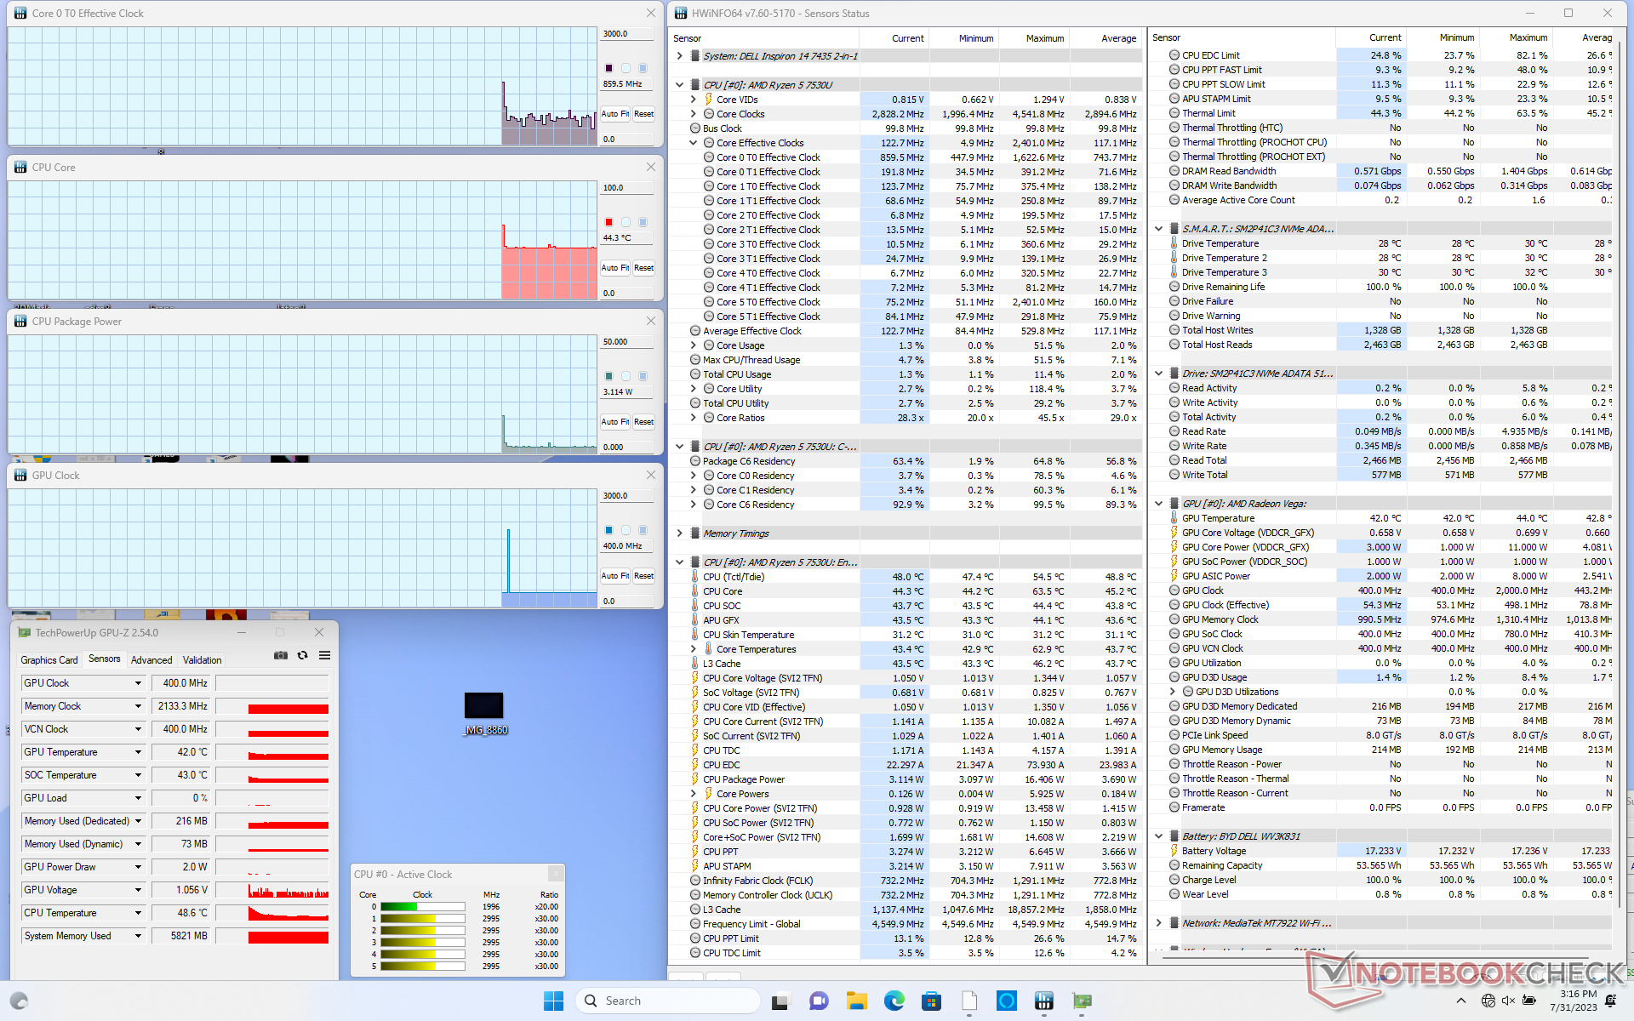This screenshot has width=1634, height=1021.
Task: Click the Microsoft Edge taskbar icon
Action: click(894, 1001)
